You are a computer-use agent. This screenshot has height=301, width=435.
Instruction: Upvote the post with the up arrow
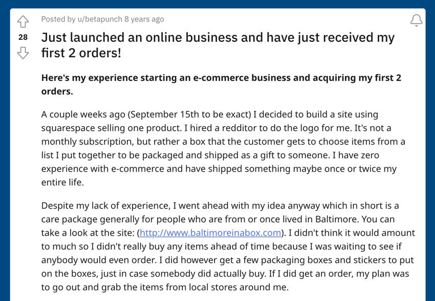click(x=23, y=21)
